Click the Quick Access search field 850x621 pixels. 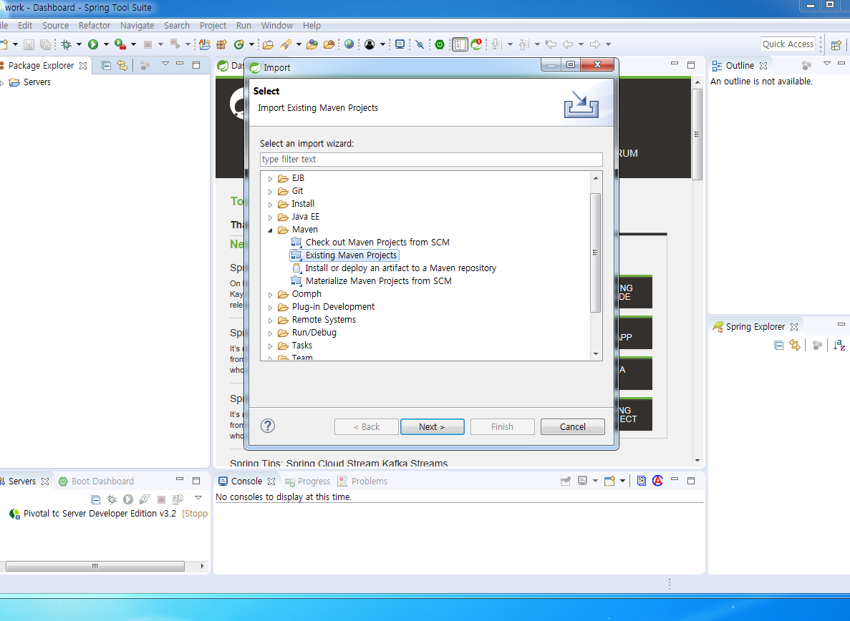coord(788,44)
